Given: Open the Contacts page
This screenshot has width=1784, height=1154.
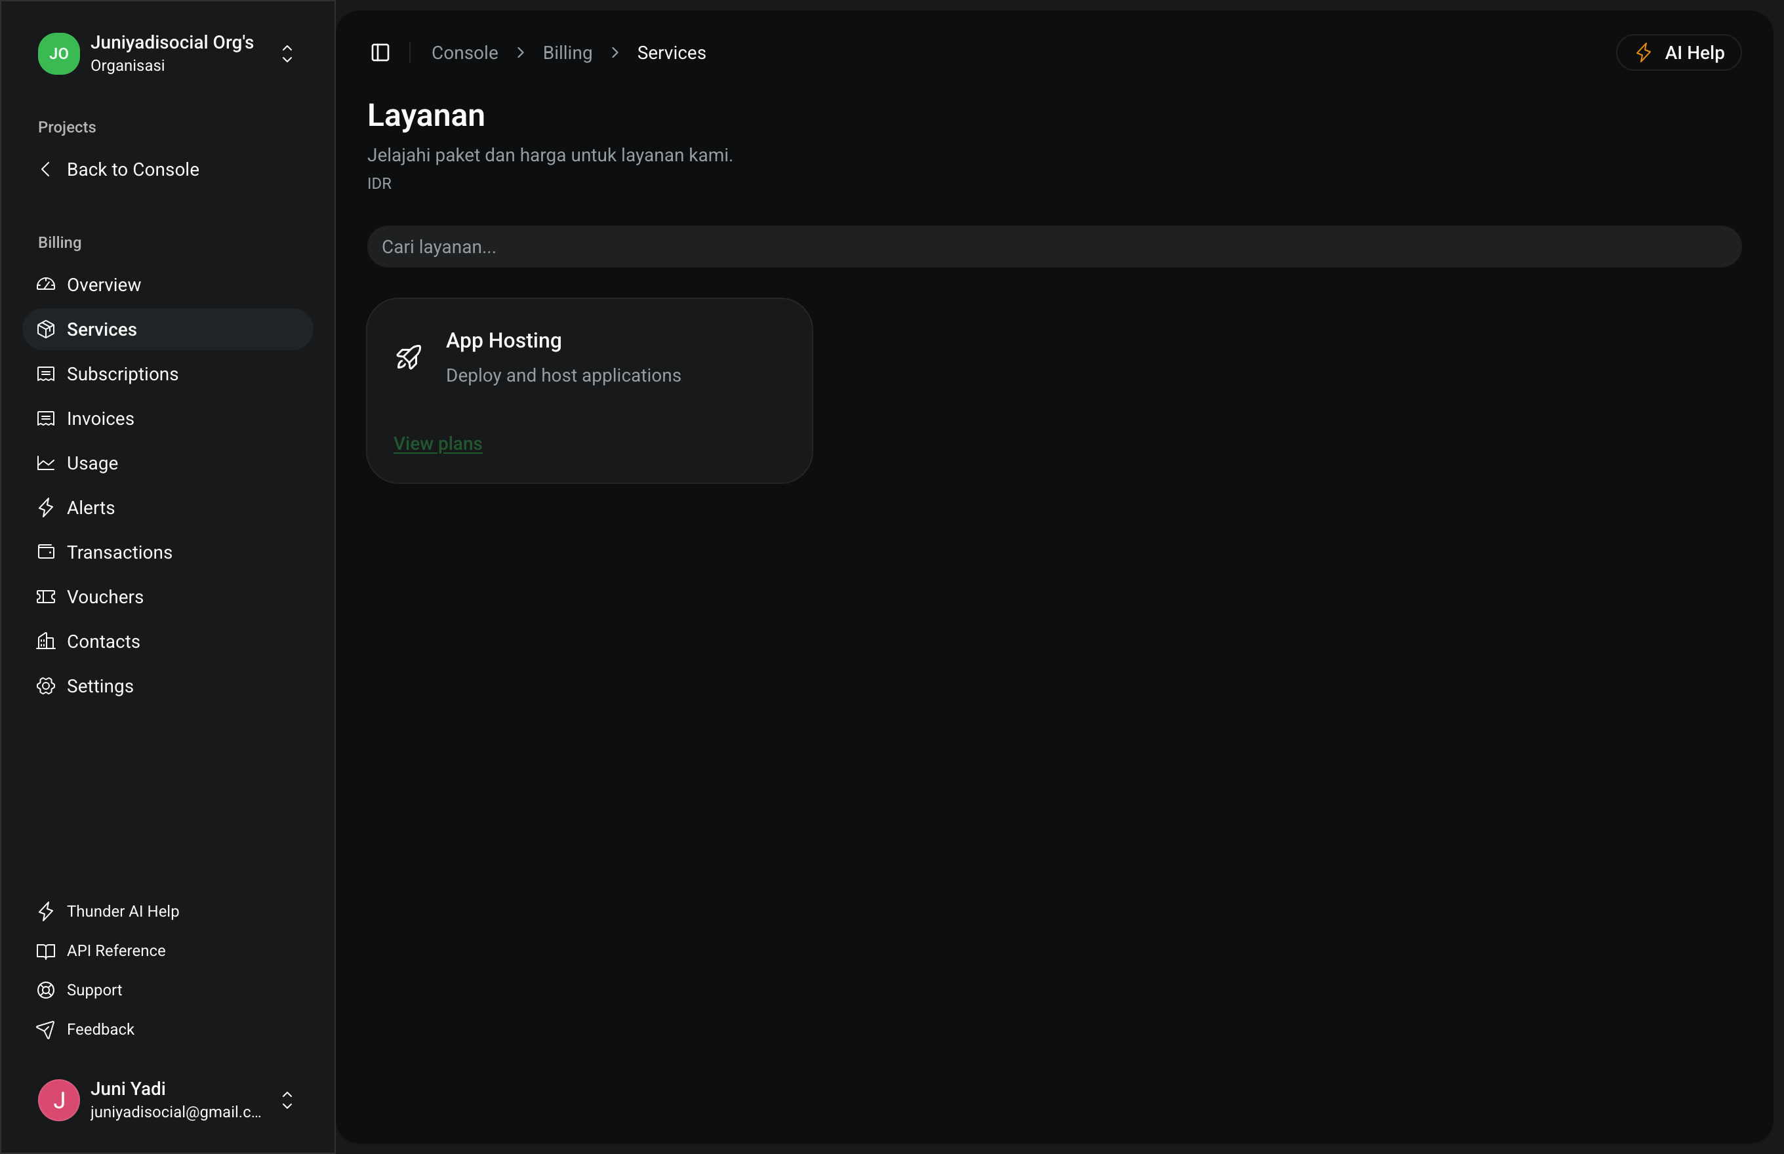Looking at the screenshot, I should (167, 641).
